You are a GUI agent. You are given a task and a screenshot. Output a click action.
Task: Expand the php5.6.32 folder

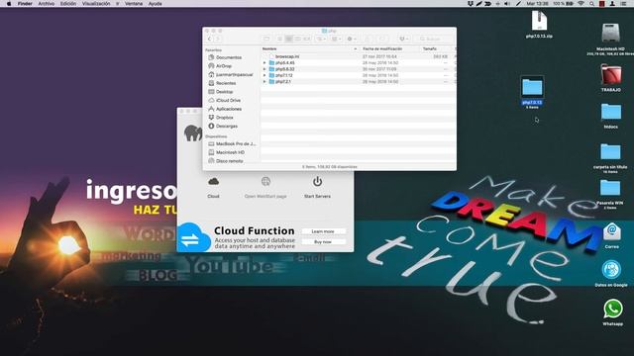264,69
